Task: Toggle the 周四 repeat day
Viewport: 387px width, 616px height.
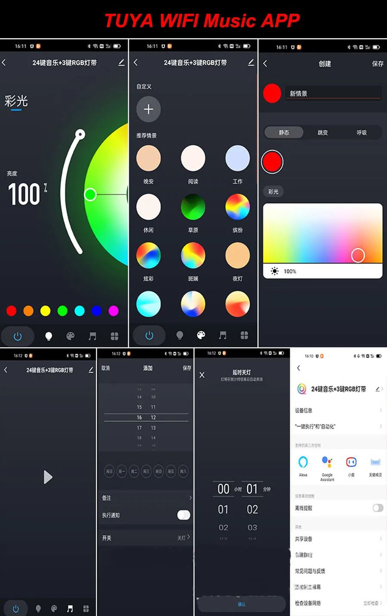Action: pyautogui.click(x=159, y=471)
